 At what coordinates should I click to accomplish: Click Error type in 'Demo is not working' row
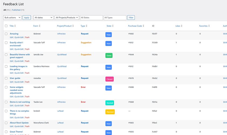point(83,102)
